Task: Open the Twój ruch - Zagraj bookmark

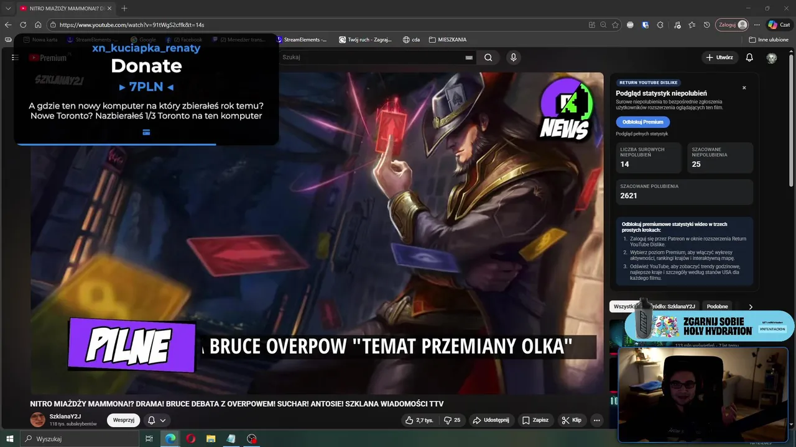Action: click(x=365, y=40)
